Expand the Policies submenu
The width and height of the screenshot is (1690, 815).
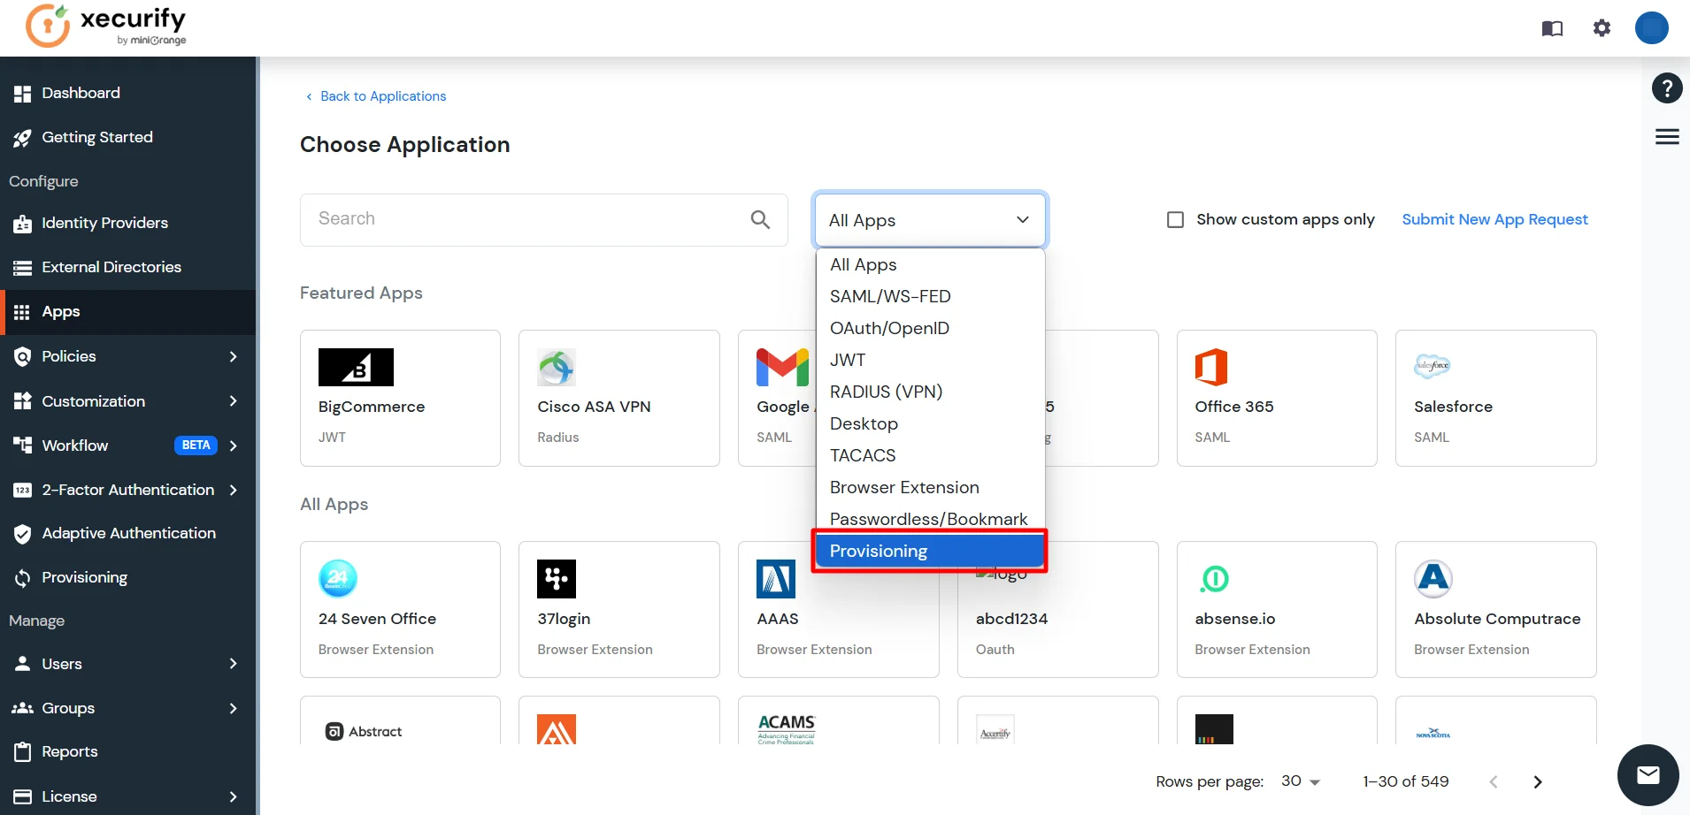233,356
